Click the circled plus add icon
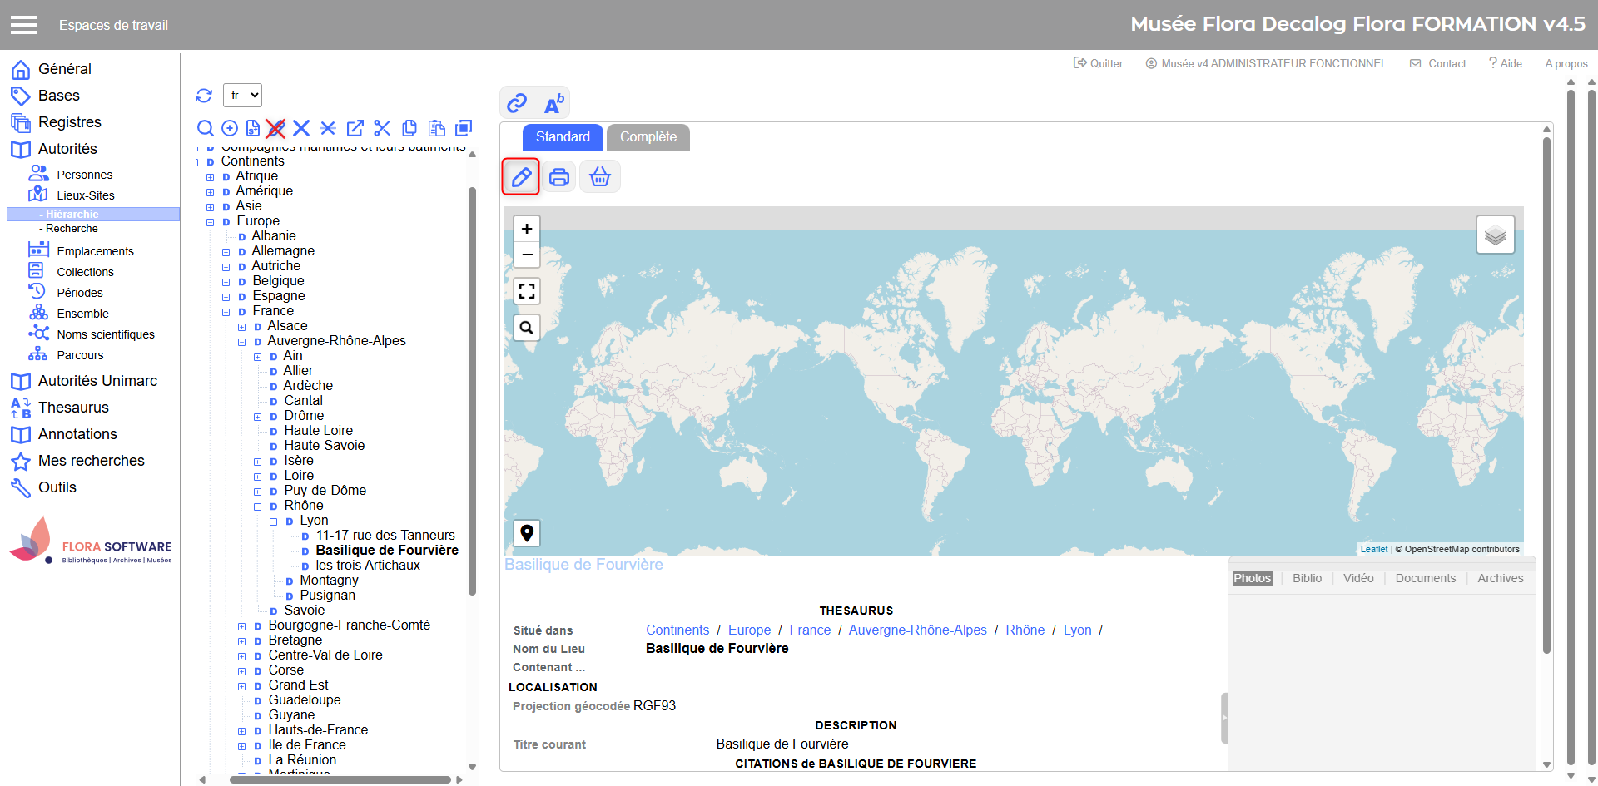 (230, 128)
